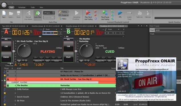Image resolution: width=181 pixels, height=106 pixels.
Task: Click the application microphone orb button
Action: coord(4,5)
